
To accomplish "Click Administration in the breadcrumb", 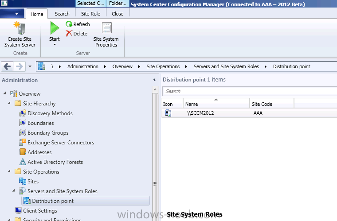I will pyautogui.click(x=83, y=66).
